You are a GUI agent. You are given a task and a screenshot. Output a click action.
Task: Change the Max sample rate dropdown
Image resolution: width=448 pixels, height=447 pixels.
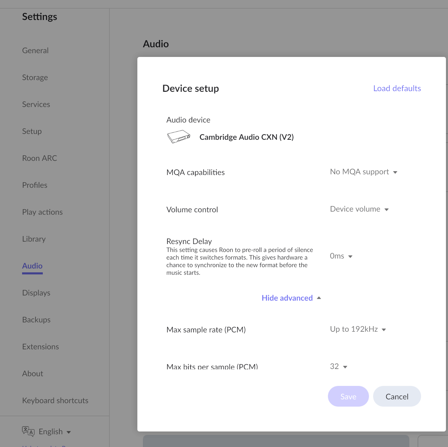(x=358, y=329)
